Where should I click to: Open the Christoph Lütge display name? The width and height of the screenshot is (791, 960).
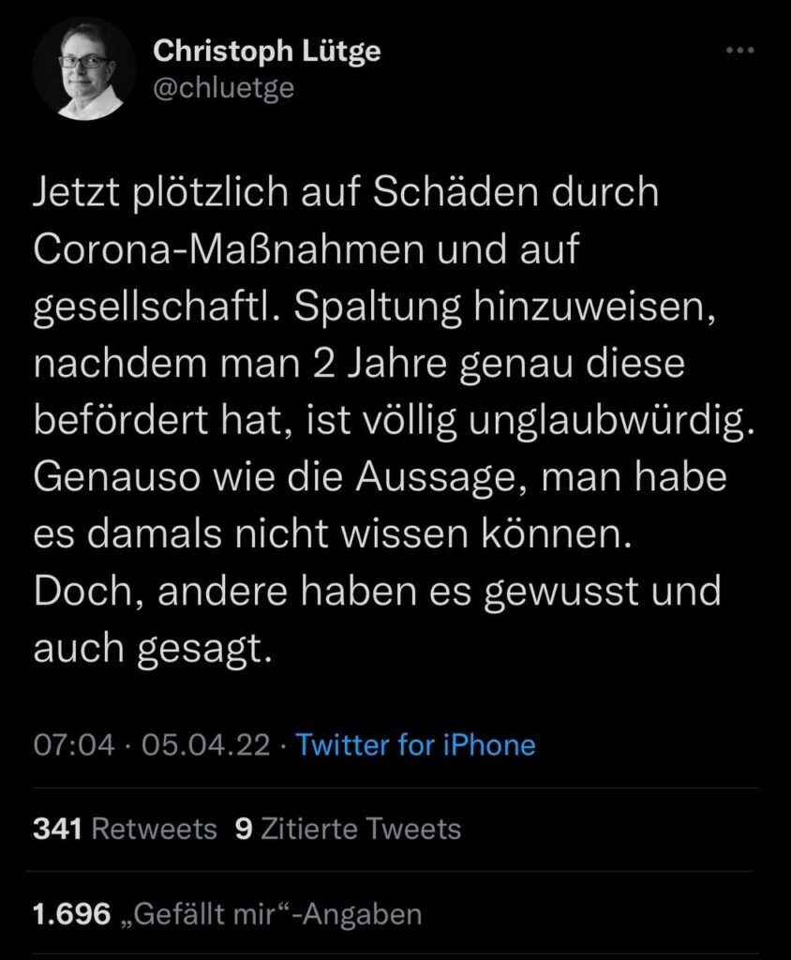(267, 52)
